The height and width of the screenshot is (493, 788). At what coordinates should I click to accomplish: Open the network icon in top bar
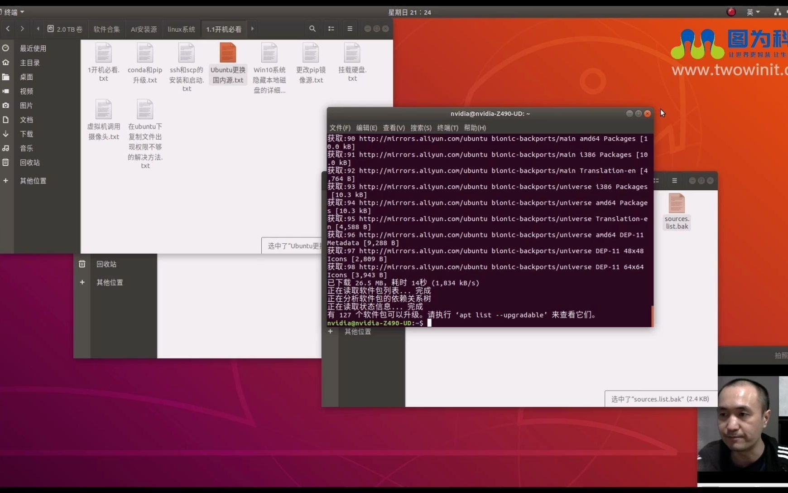(777, 12)
